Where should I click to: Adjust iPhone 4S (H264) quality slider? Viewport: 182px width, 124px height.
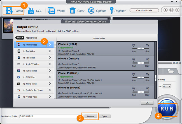[141, 78]
